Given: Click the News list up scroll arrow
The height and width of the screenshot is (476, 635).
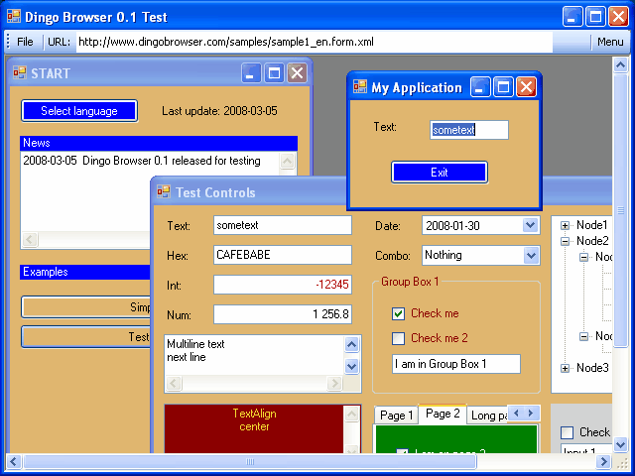Looking at the screenshot, I should pos(287,161).
